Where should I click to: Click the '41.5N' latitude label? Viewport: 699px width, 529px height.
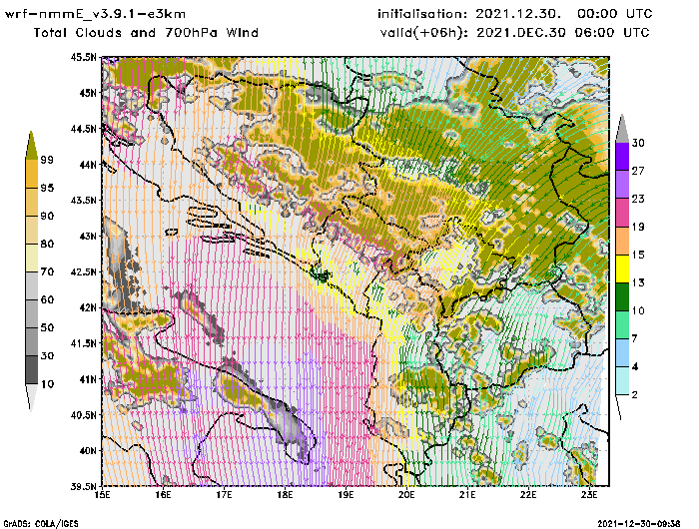(x=83, y=343)
